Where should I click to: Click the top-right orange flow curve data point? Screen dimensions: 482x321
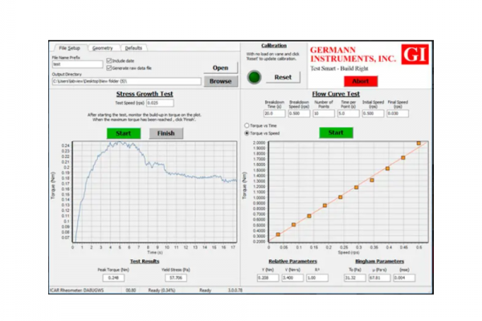point(419,144)
